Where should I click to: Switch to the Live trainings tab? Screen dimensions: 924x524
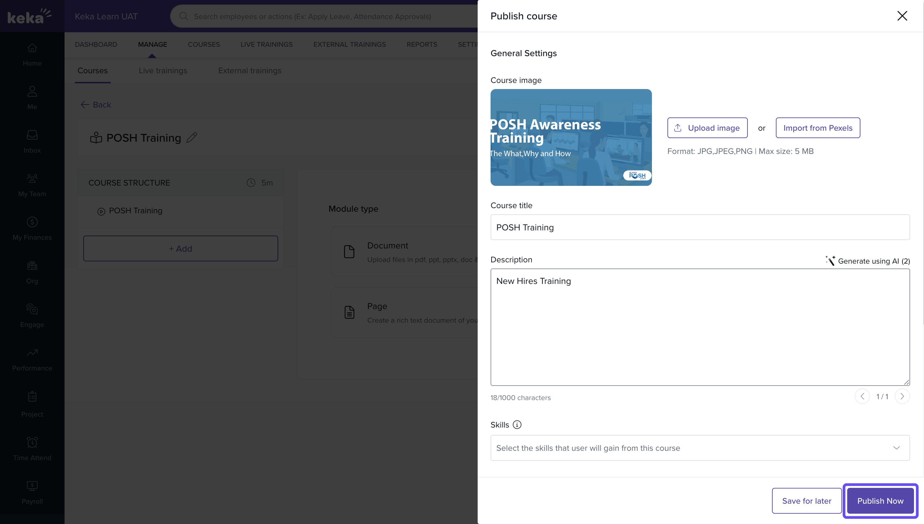click(163, 71)
